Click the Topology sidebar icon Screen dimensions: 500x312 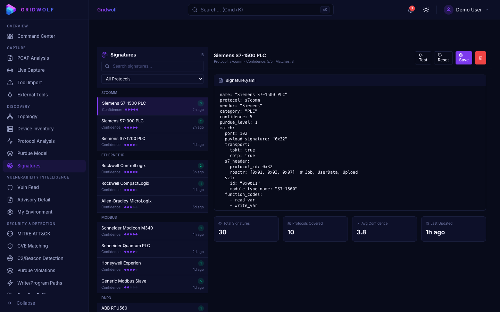(x=10, y=117)
